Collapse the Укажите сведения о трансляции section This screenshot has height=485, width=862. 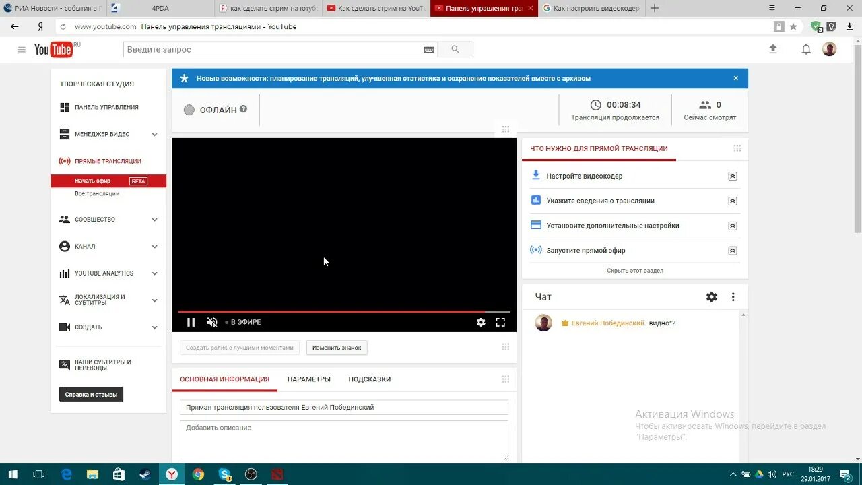733,201
